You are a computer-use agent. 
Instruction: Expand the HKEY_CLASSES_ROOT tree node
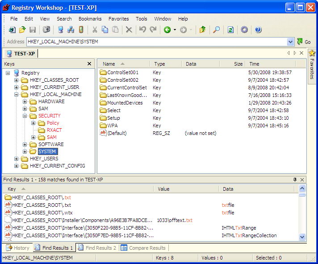17,80
